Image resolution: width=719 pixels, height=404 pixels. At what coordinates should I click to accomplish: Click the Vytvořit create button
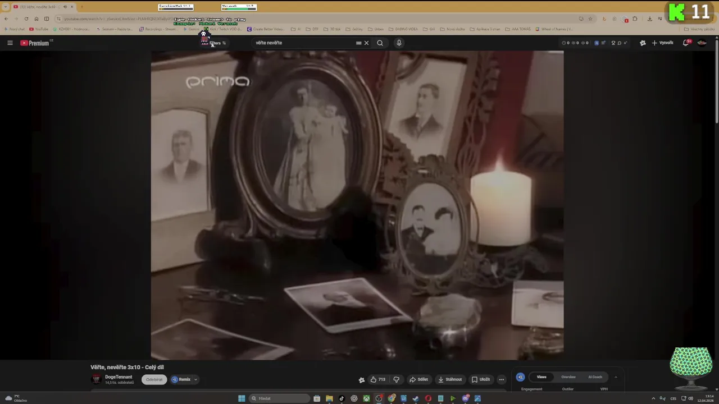(662, 43)
